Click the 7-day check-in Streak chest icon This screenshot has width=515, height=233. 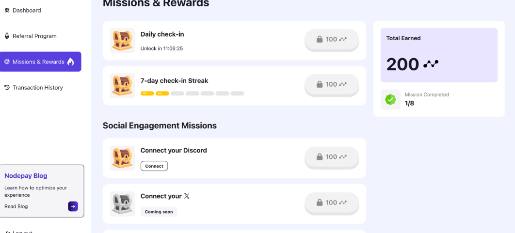point(122,86)
